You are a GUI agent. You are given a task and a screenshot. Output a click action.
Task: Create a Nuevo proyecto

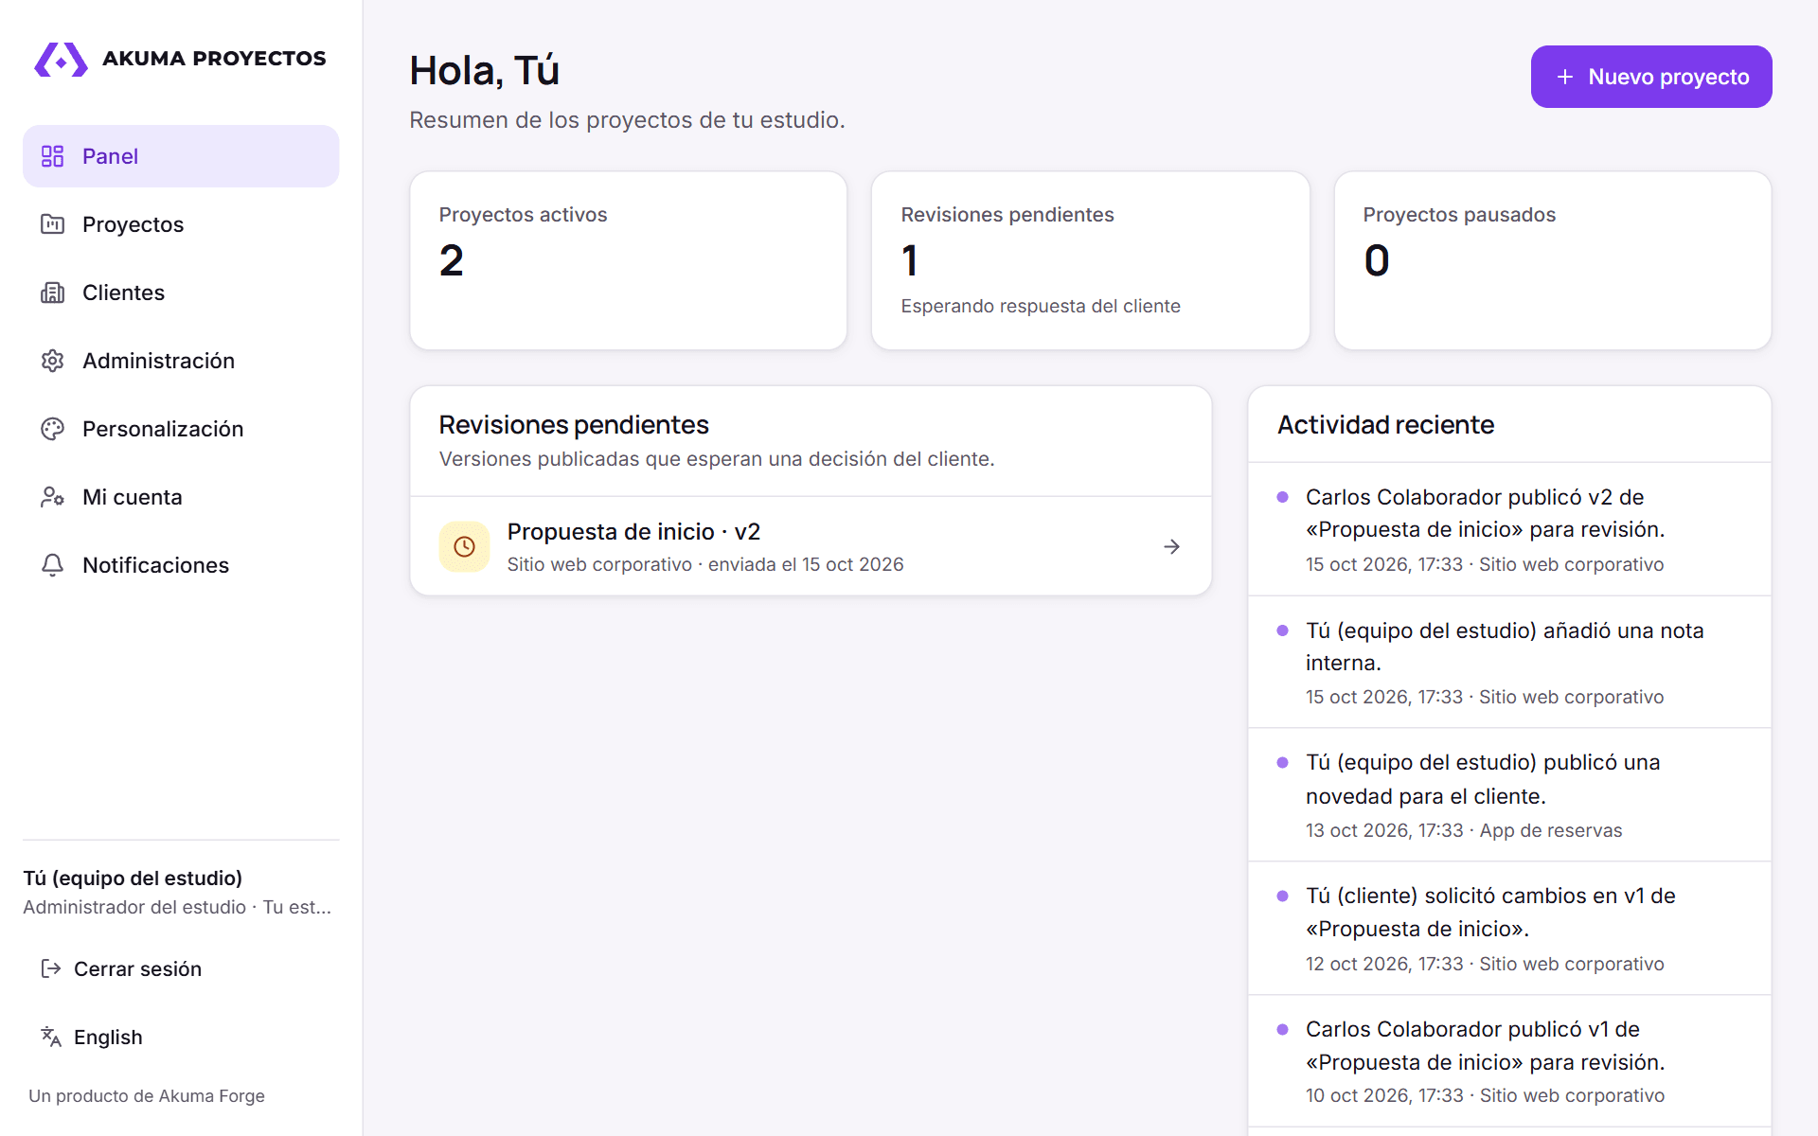pyautogui.click(x=1650, y=77)
